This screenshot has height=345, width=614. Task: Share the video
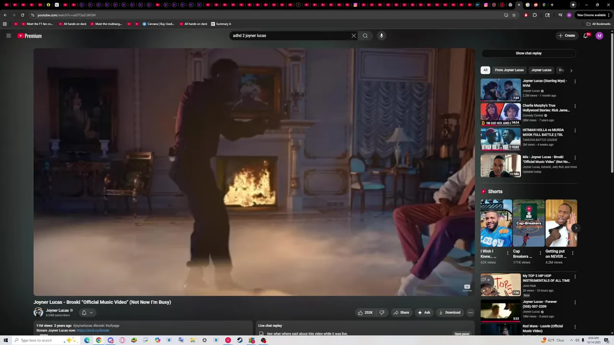point(401,312)
